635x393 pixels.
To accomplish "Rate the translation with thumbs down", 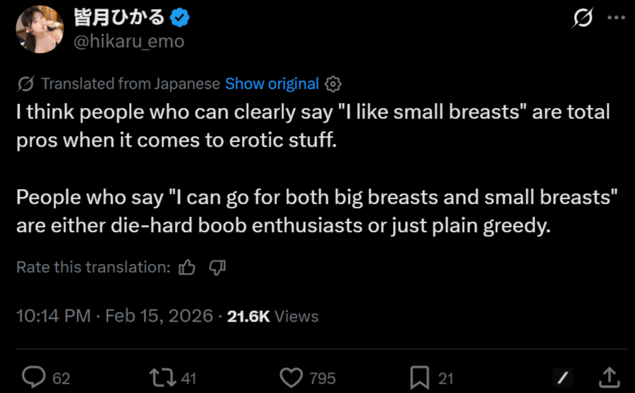I will tap(217, 267).
